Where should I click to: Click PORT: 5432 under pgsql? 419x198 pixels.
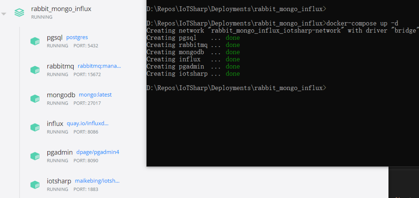click(x=86, y=46)
